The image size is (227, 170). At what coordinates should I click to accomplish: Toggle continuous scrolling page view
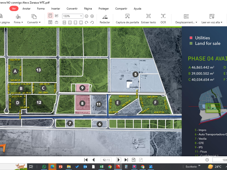click(x=56, y=16)
